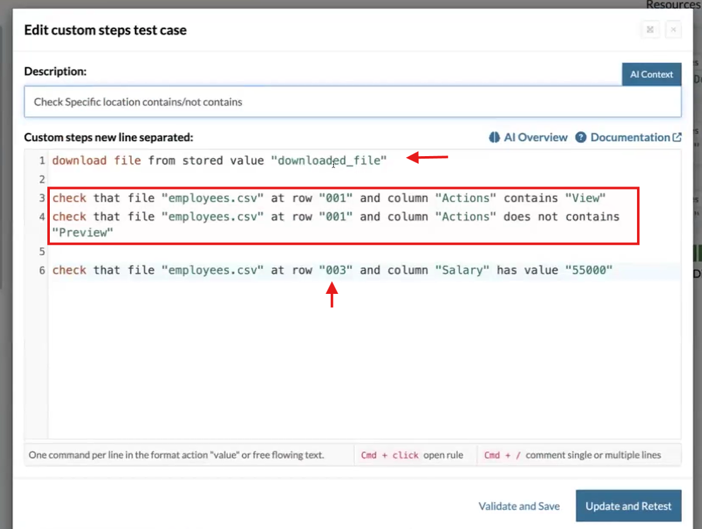
Task: Click the "003" row value on line 6
Action: pos(336,271)
